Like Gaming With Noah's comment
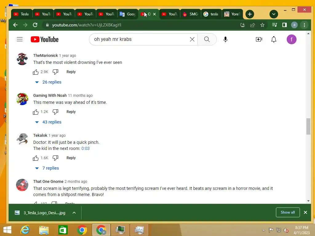 36,112
